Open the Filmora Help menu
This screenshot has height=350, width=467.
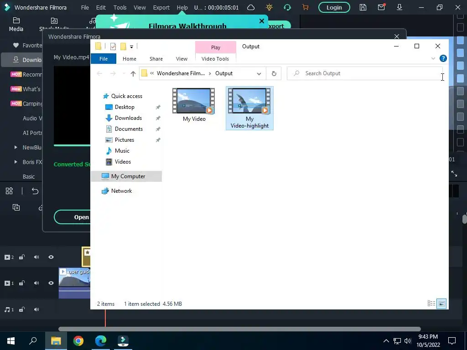coord(182,7)
